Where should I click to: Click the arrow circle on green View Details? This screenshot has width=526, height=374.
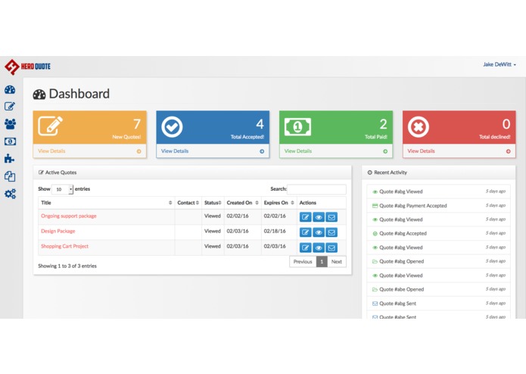(385, 151)
